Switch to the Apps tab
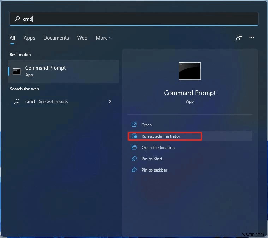The width and height of the screenshot is (268, 238). coord(29,38)
